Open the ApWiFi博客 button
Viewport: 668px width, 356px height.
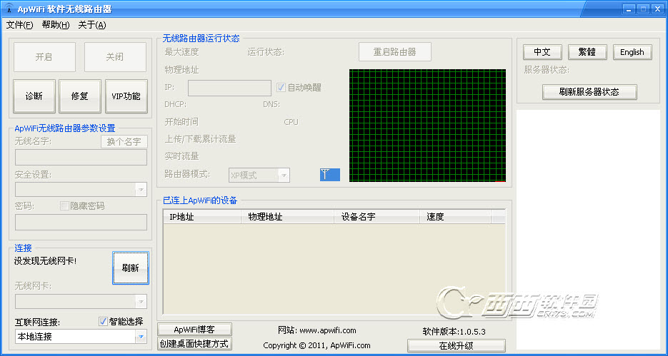194,329
